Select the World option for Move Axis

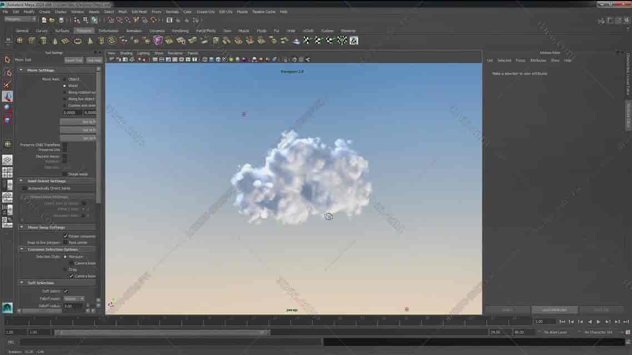tap(65, 85)
